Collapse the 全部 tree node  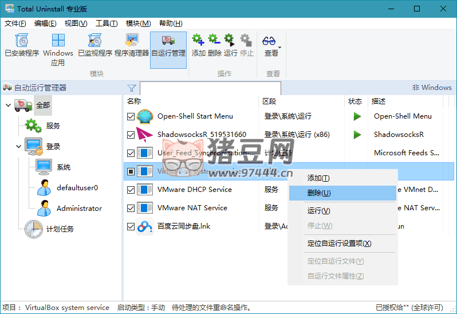pyautogui.click(x=8, y=105)
